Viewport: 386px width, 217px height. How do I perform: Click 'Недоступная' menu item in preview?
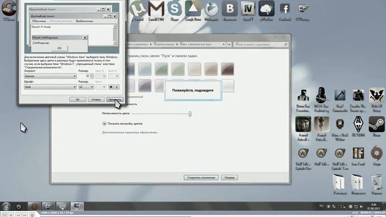(60, 21)
